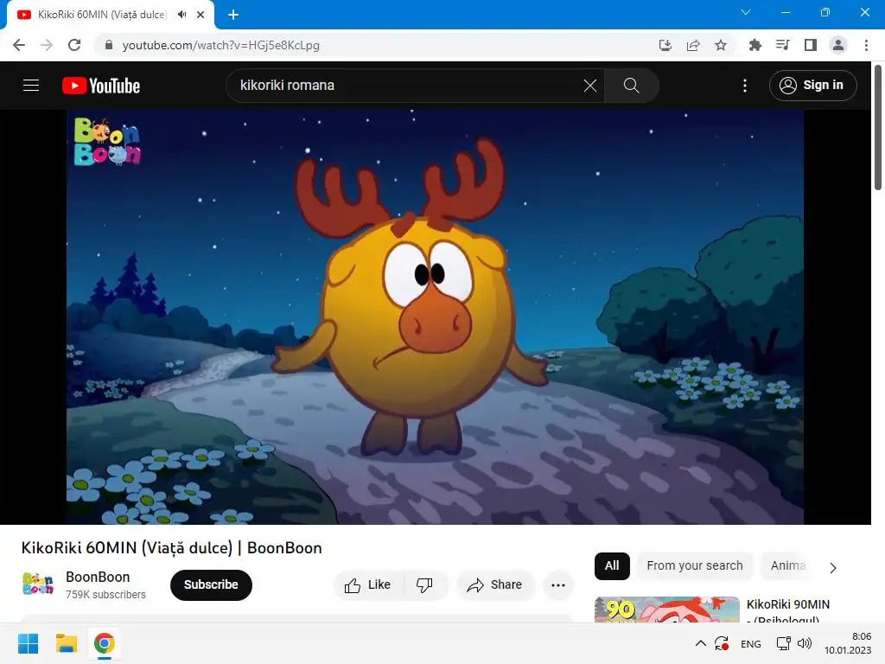Viewport: 885px width, 664px height.
Task: Go forward with browser forward arrow
Action: pyautogui.click(x=47, y=45)
